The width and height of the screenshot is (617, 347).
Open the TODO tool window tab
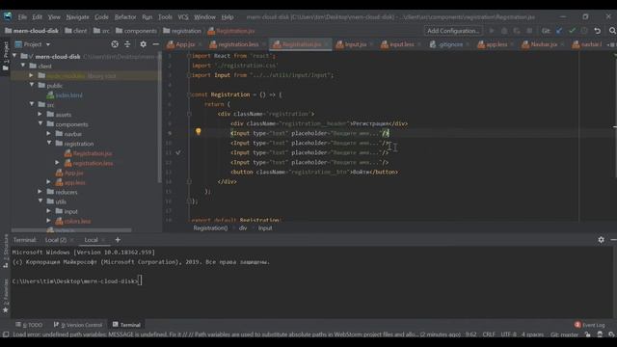29,325
